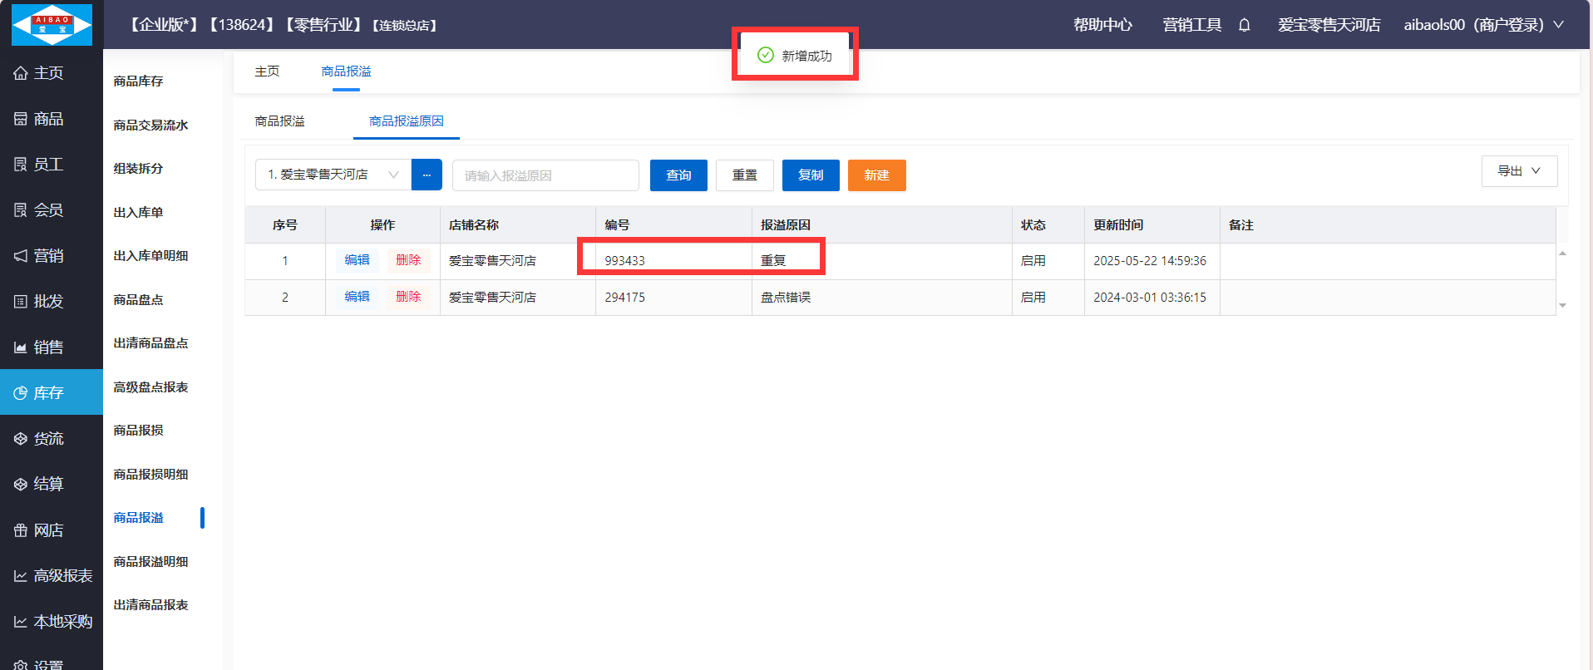
Task: Click the 更新时间 column header
Action: pos(1152,225)
